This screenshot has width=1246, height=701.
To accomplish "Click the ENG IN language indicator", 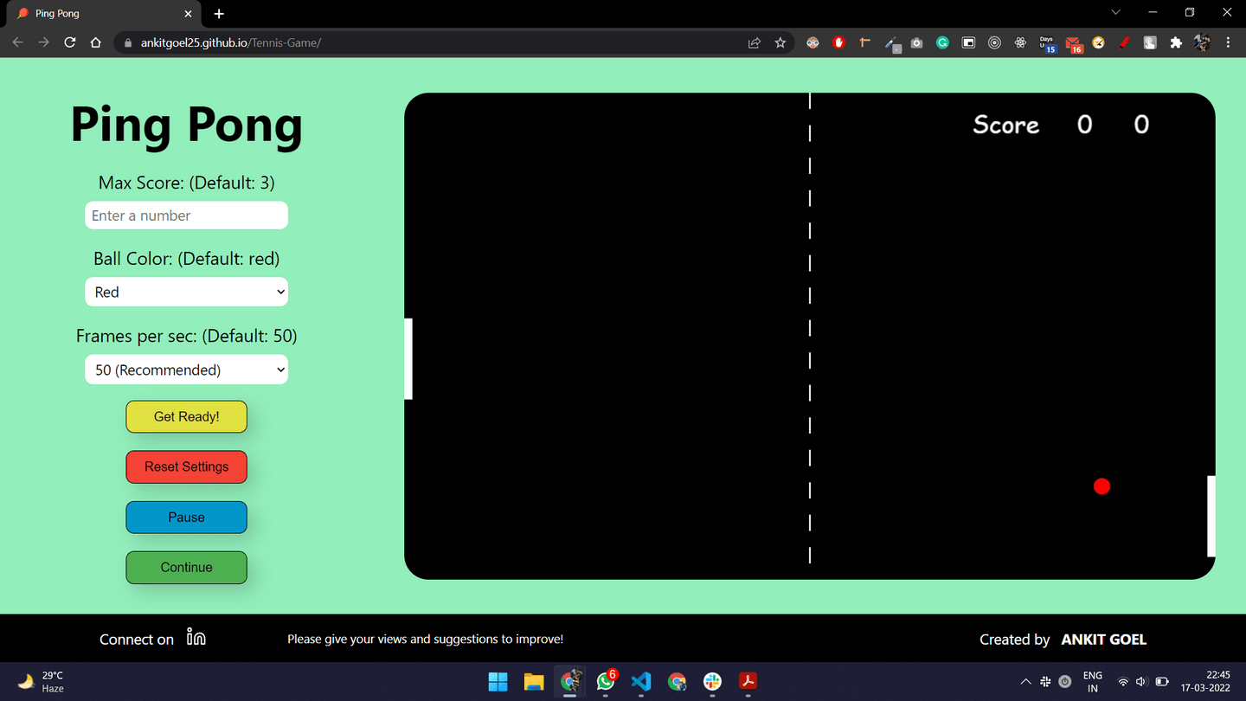I will [1093, 682].
